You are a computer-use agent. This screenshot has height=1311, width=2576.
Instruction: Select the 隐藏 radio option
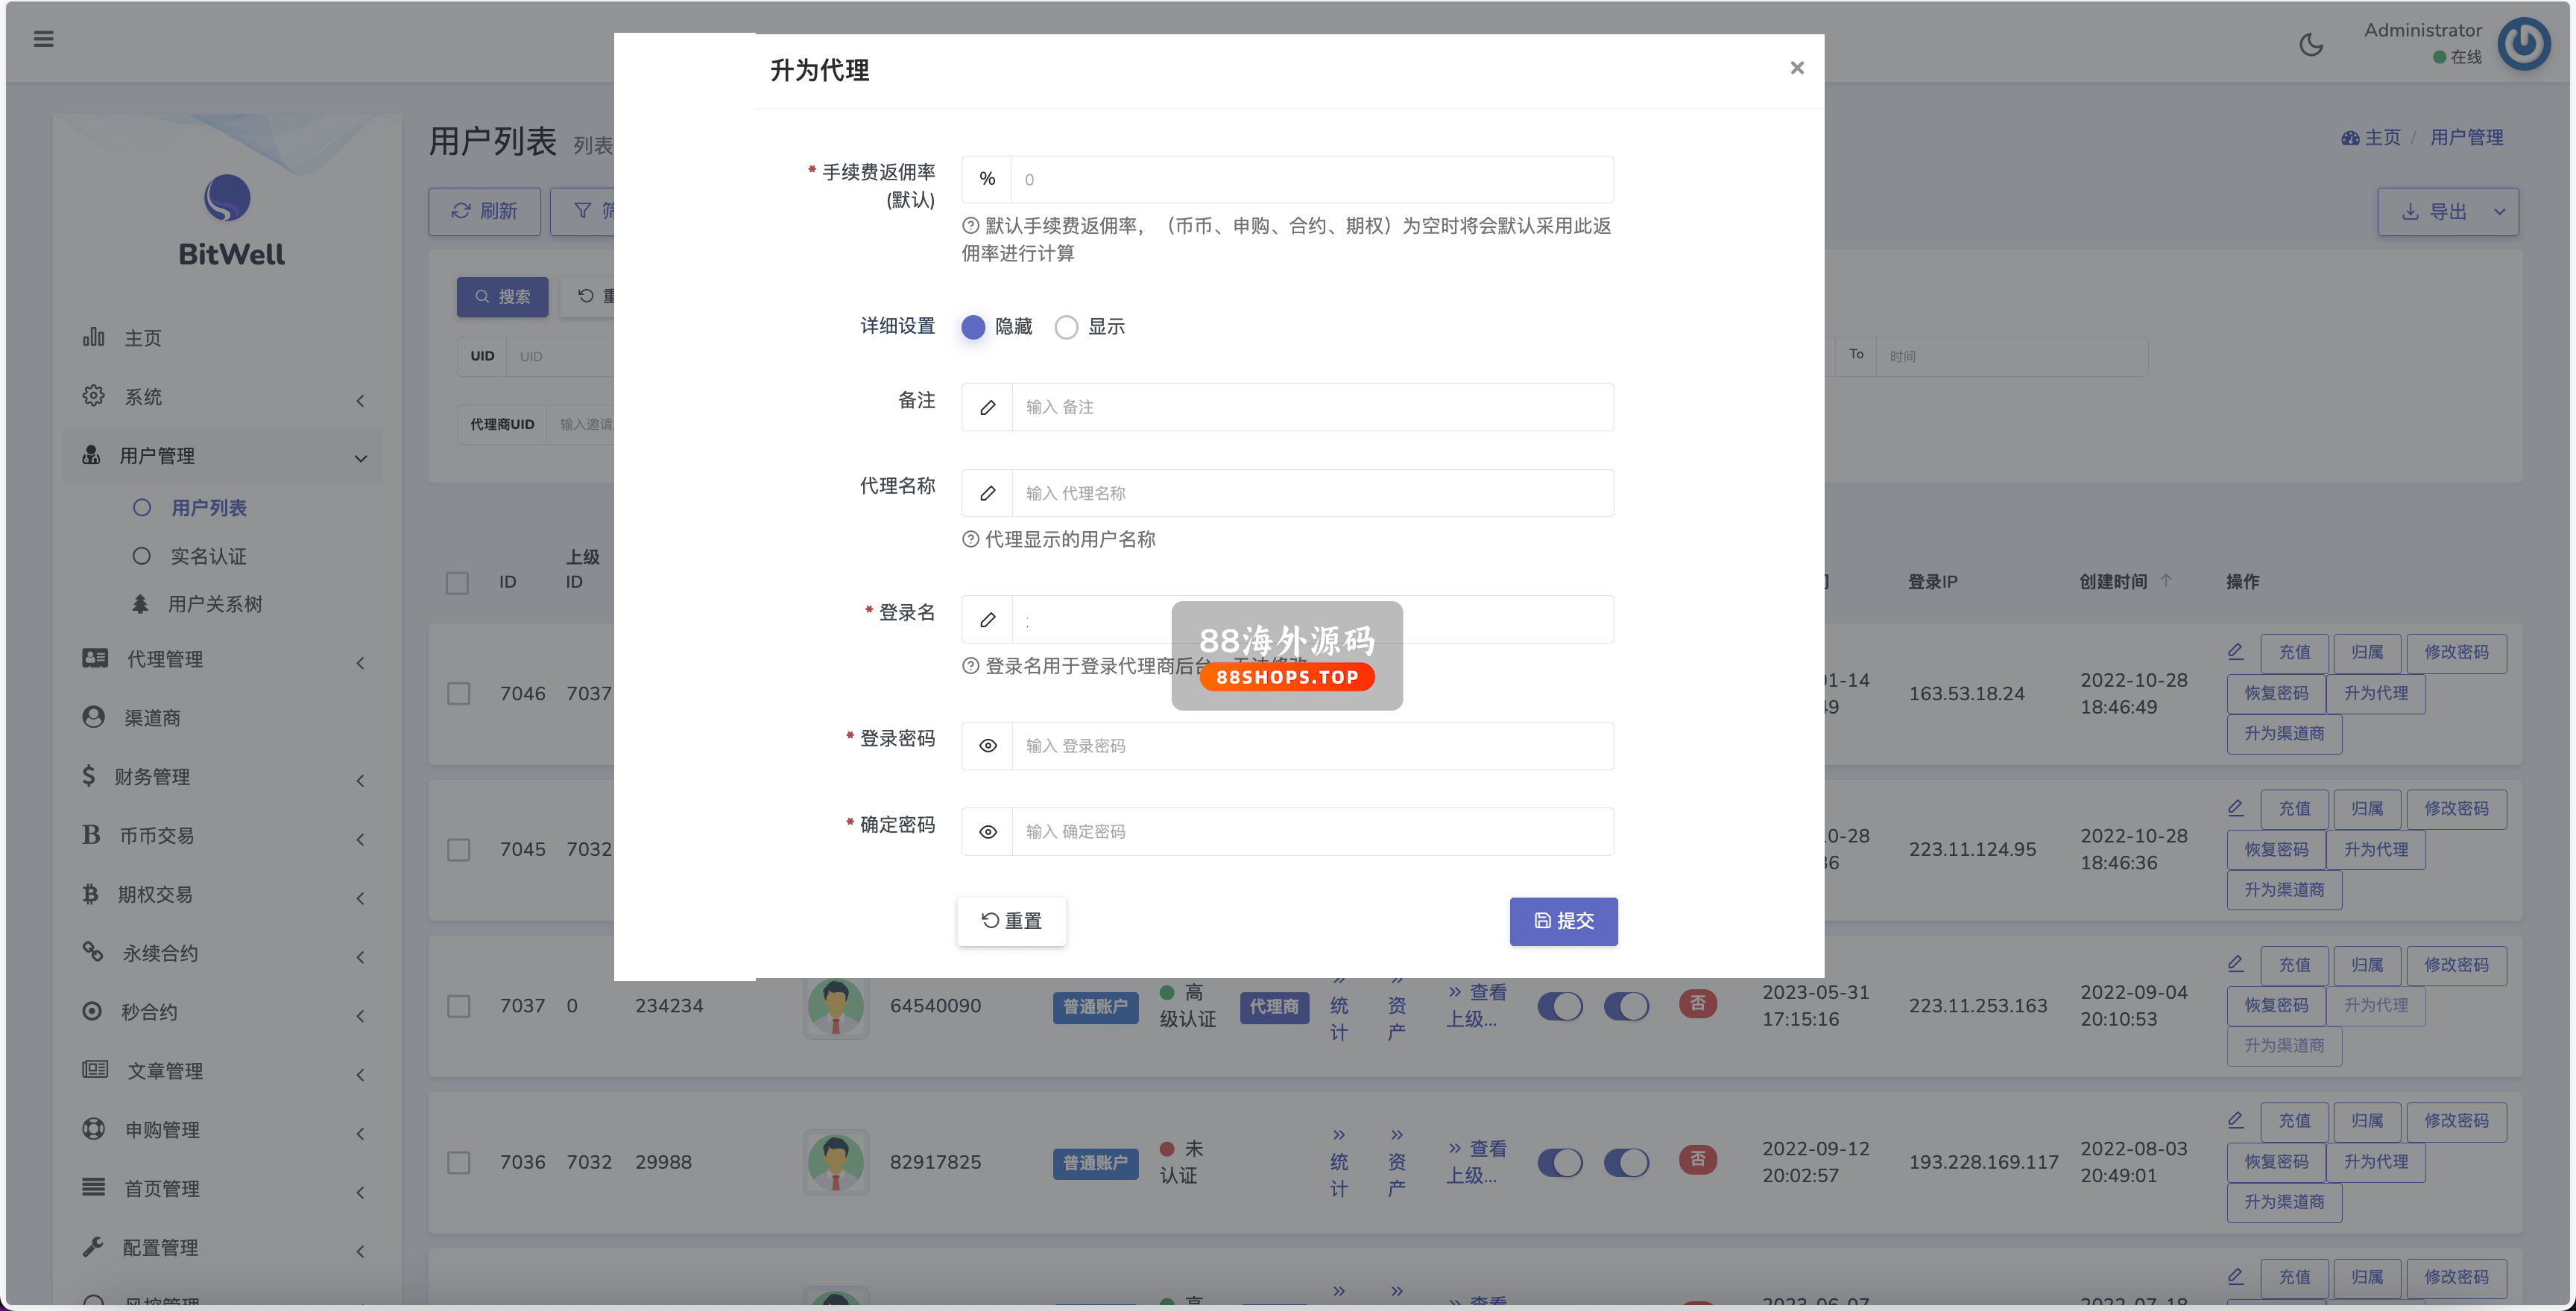(973, 327)
